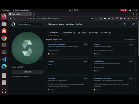
Task: Click the page vertical scrollbar
Action: click(x=138, y=38)
